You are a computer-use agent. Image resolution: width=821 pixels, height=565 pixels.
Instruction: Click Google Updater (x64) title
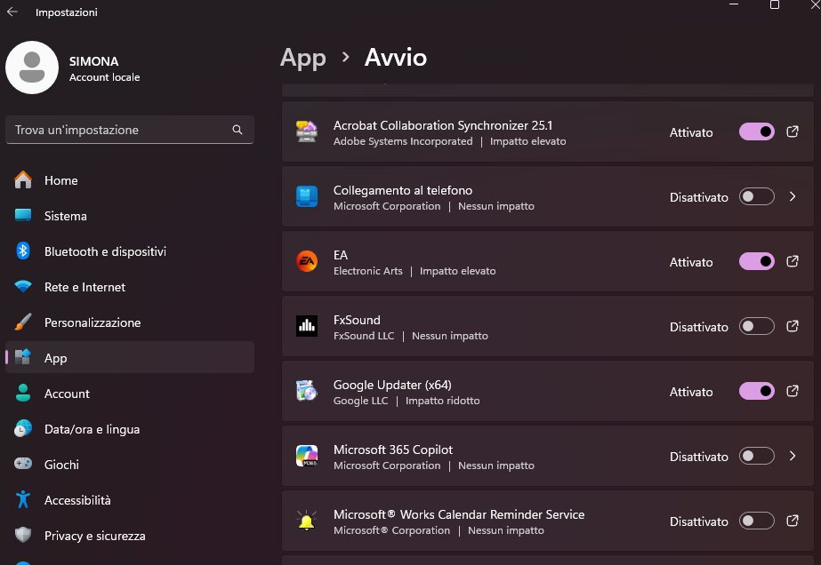392,385
